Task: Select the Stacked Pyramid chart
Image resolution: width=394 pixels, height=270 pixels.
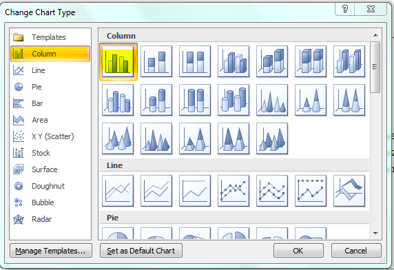Action: click(x=195, y=138)
